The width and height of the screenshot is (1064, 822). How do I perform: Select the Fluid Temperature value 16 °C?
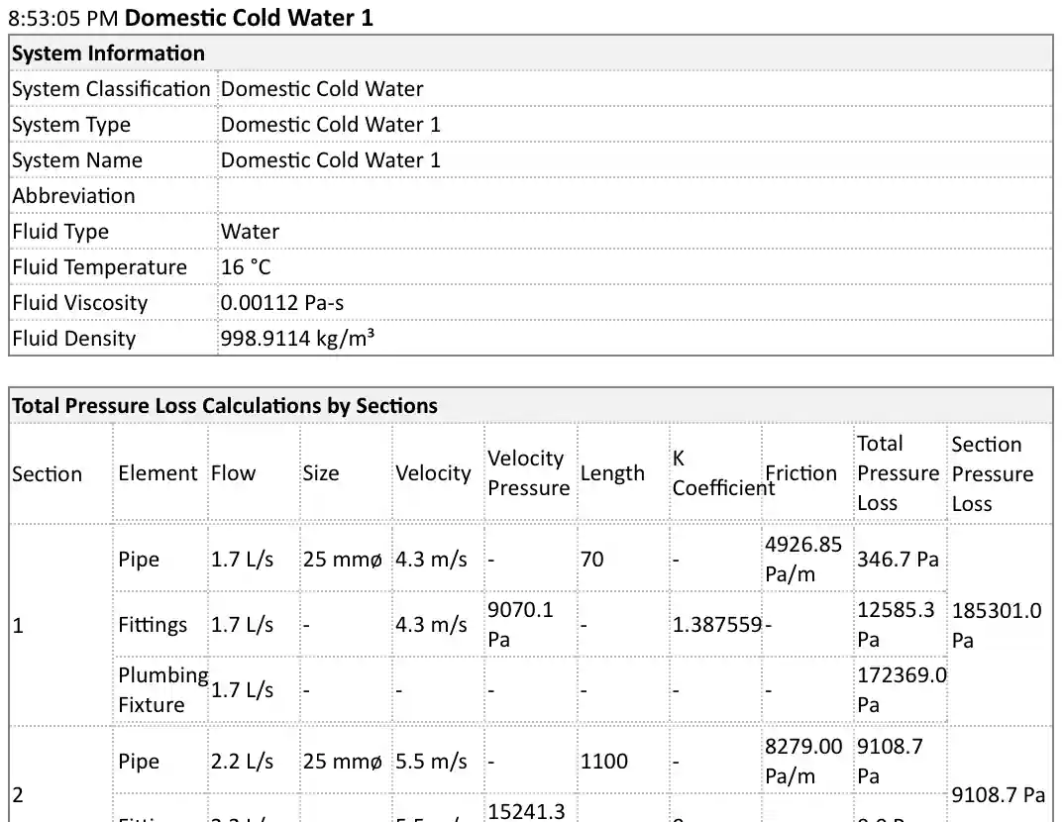tap(246, 267)
